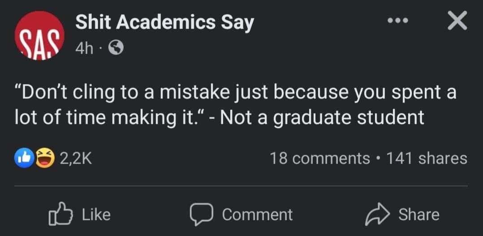This screenshot has height=236, width=483.
Task: Click the globe public audience icon
Action: tap(116, 47)
